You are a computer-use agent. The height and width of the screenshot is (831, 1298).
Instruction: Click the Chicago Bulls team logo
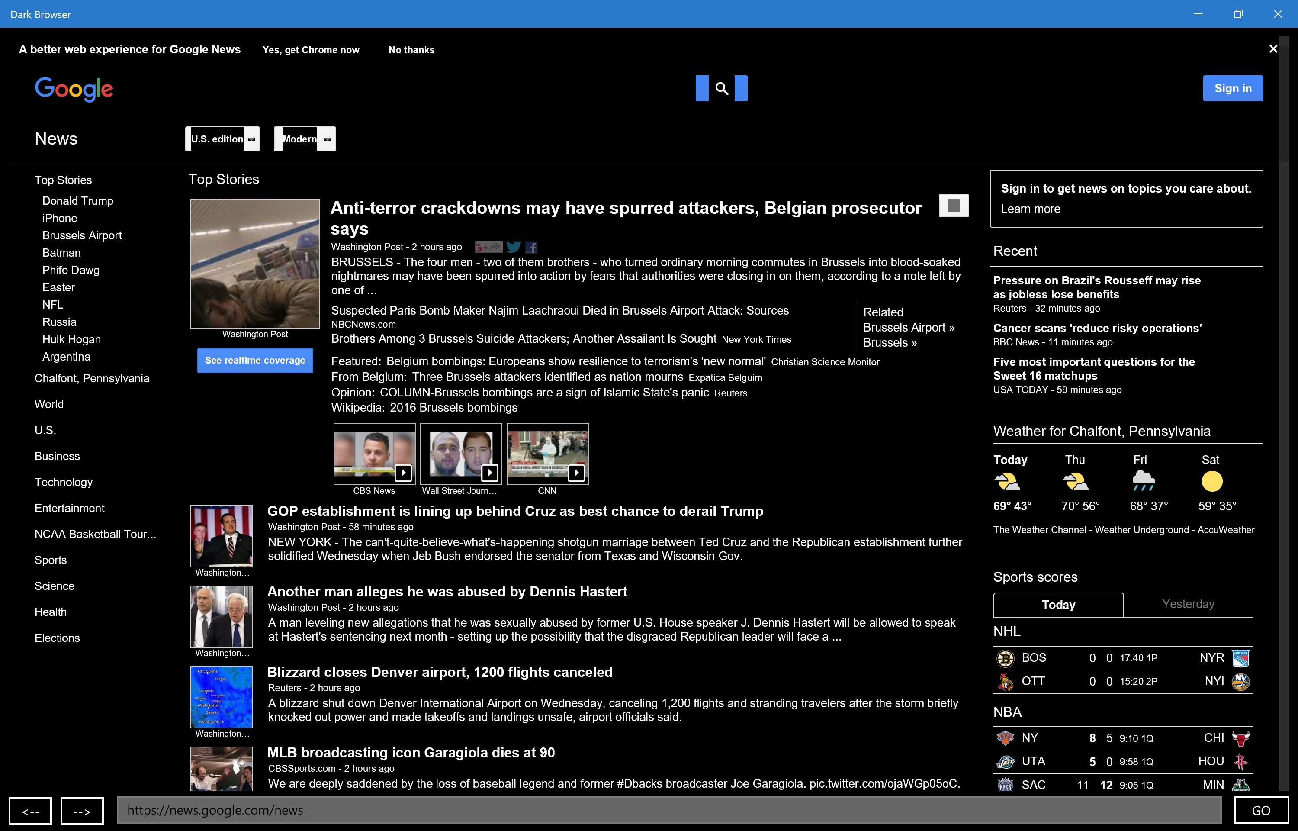pos(1240,738)
